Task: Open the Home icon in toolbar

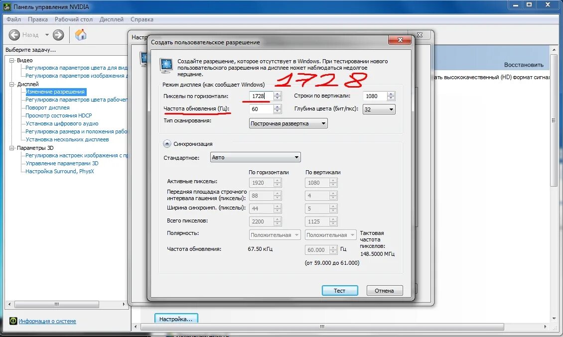Action: (x=80, y=34)
